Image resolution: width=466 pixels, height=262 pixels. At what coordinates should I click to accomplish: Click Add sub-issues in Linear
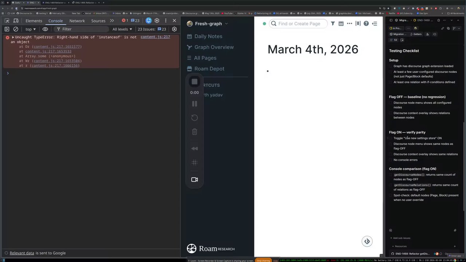pyautogui.click(x=400, y=238)
